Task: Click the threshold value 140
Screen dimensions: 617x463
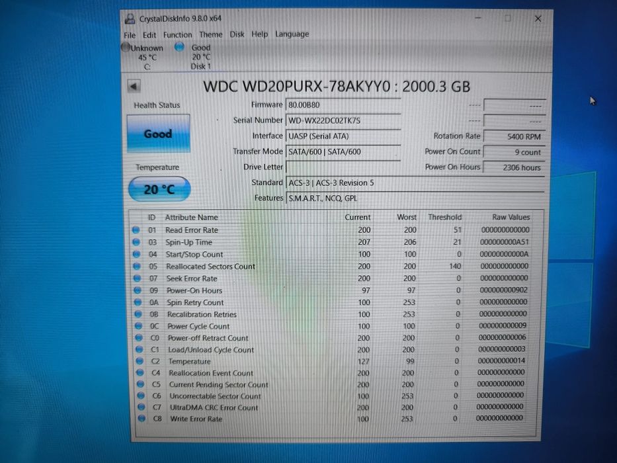Action: (455, 266)
